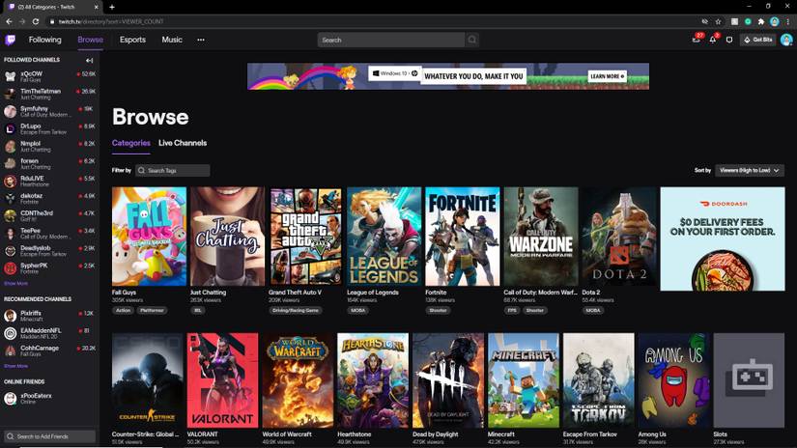Viewport: 797px width, 448px height.
Task: Open the Minecraft category cover
Action: (x=524, y=380)
